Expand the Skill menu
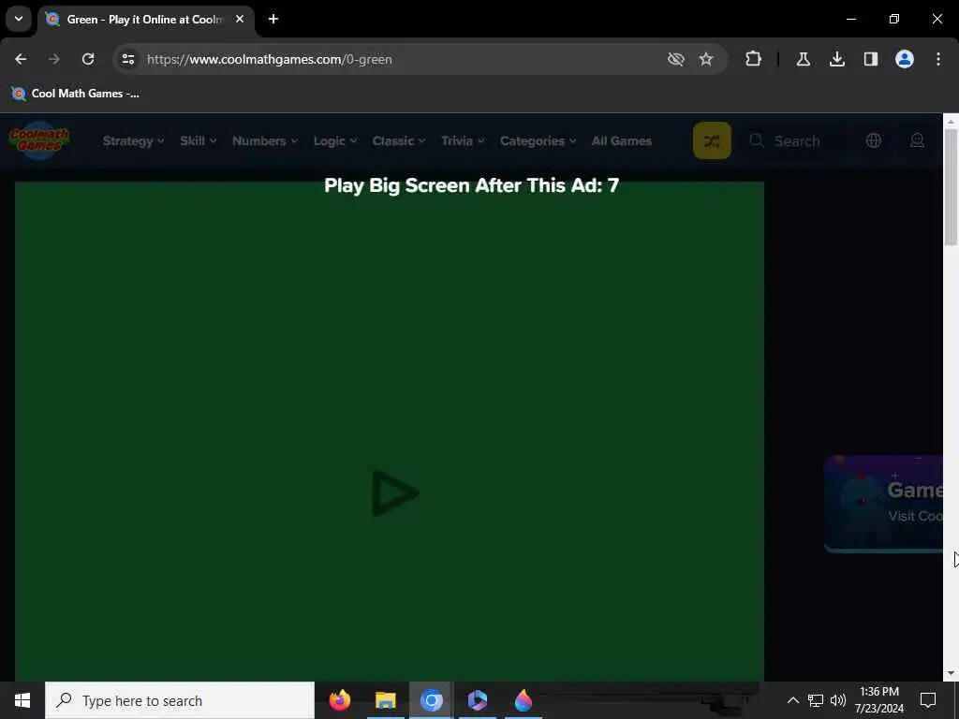The image size is (959, 719). click(199, 141)
